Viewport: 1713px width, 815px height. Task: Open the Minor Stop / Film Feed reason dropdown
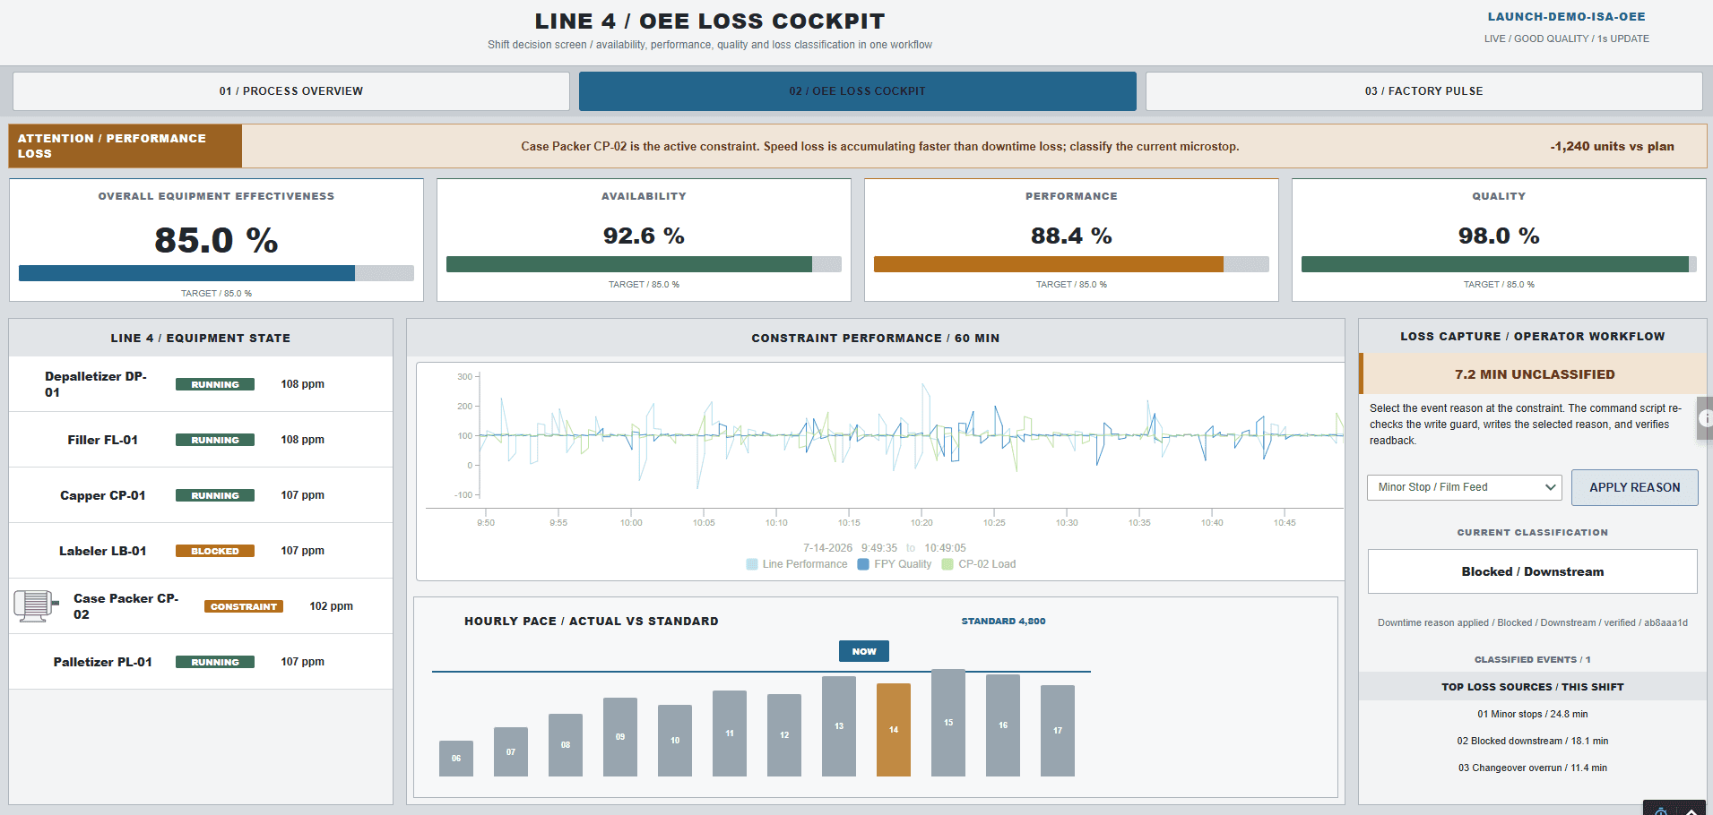1464,487
